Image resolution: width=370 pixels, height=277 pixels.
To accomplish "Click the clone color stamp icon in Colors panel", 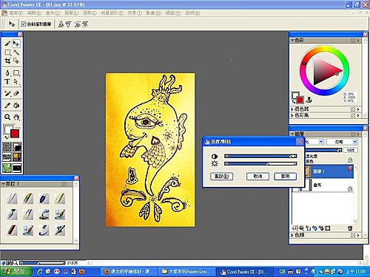I will 309,100.
